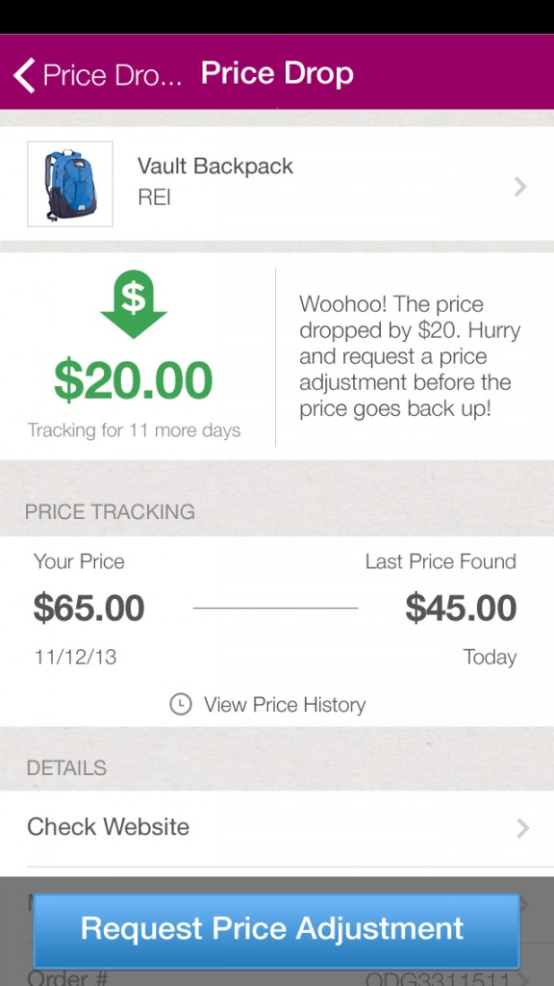
Task: Select the Vault Backpack item name
Action: pyautogui.click(x=215, y=166)
